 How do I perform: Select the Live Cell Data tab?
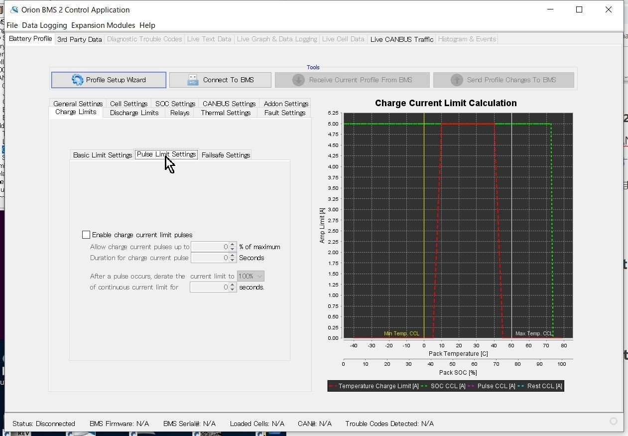coord(343,39)
